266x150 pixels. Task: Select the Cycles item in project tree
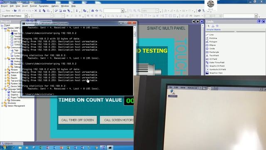point(17,56)
